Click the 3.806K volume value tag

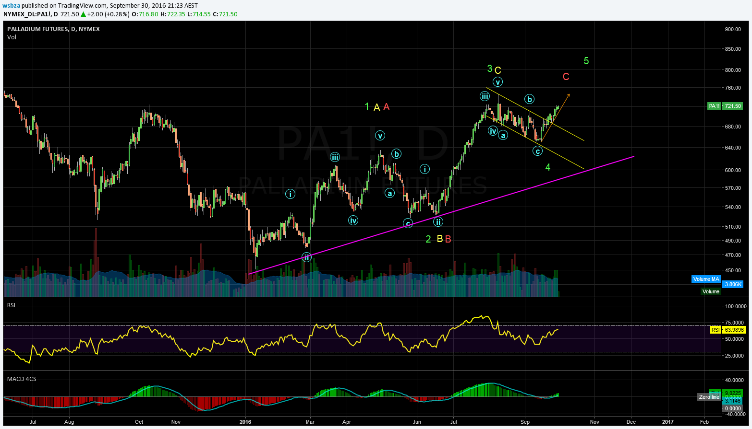pos(733,284)
